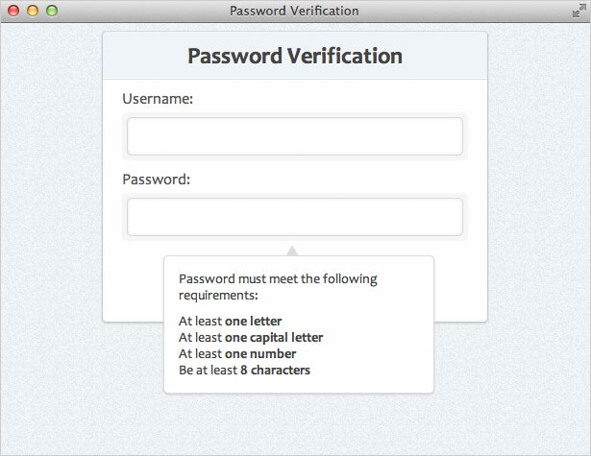591x456 pixels.
Task: Click the 'Be at least' text in tooltip
Action: 209,371
